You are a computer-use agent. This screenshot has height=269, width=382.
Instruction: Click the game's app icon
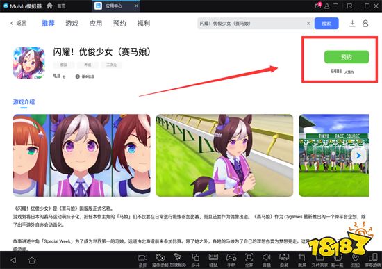(x=29, y=63)
